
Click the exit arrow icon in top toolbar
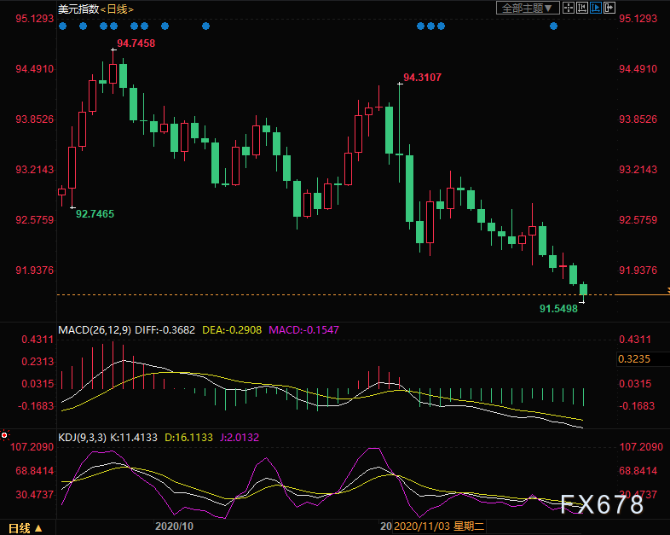click(609, 8)
